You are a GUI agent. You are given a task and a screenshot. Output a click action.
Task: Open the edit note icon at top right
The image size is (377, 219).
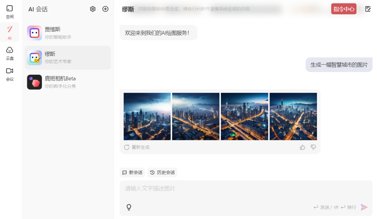pos(368,9)
